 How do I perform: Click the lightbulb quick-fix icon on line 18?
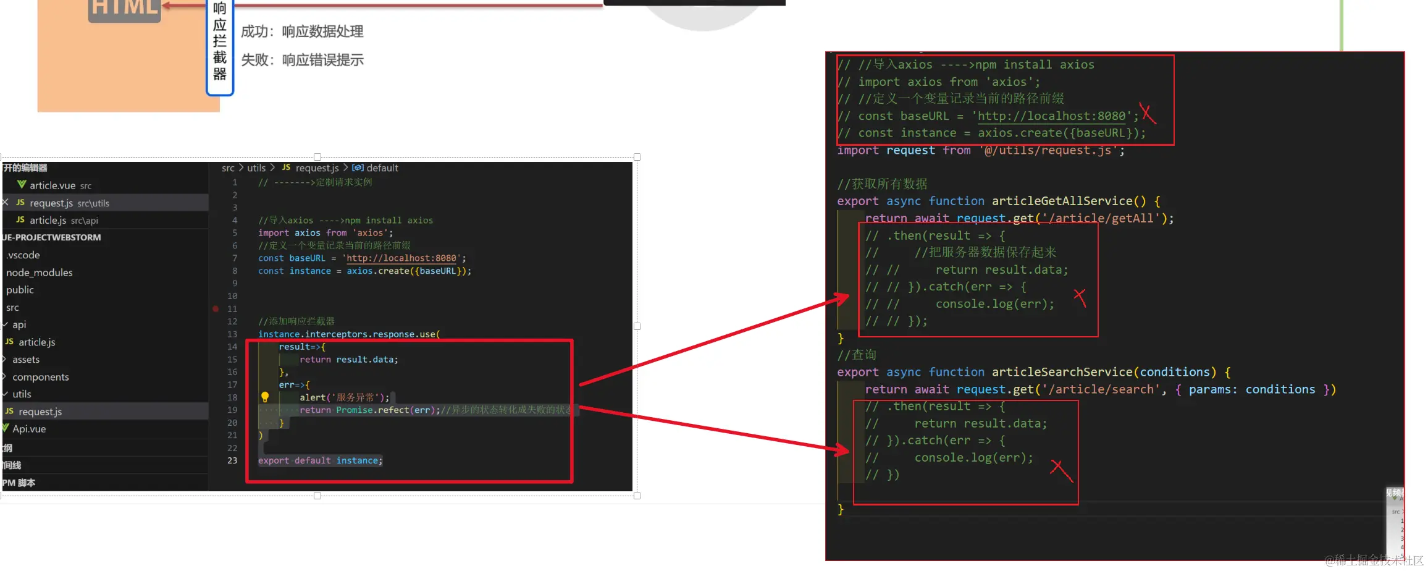coord(265,397)
